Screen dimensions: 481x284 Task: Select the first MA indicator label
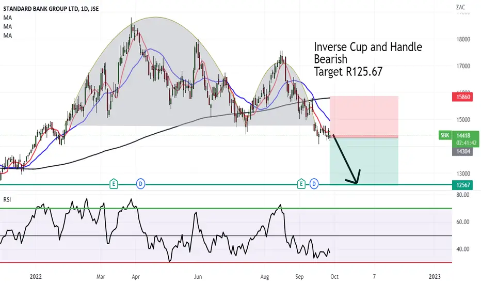pos(8,18)
